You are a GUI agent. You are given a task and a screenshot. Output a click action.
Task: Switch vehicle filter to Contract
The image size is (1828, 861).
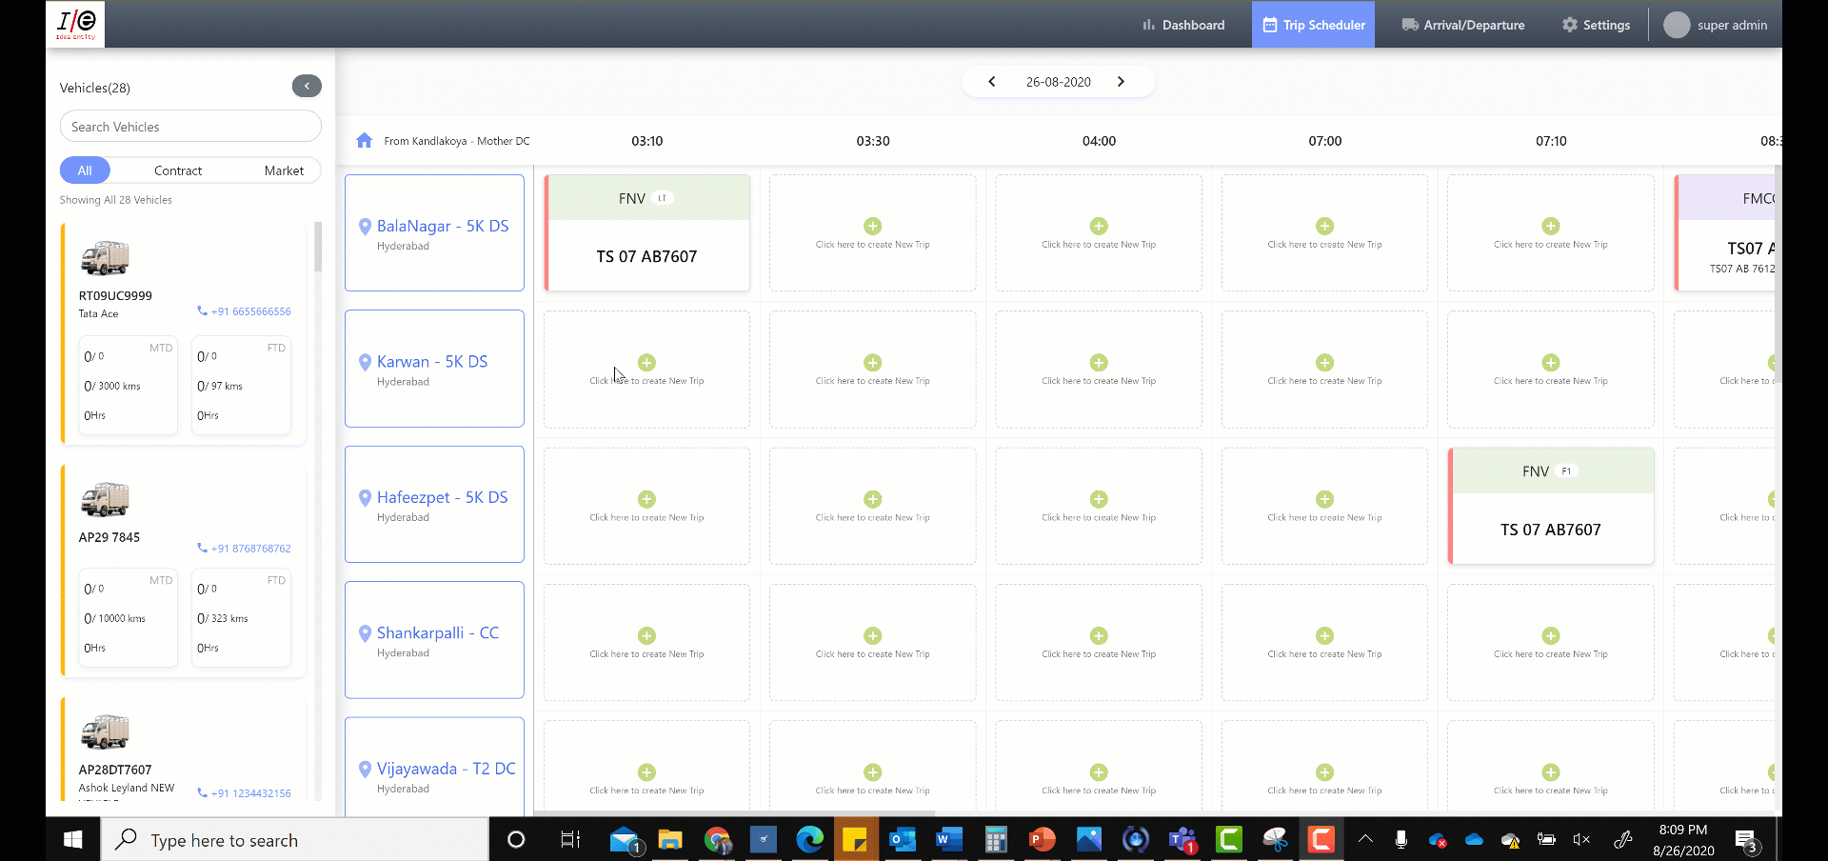pos(178,170)
